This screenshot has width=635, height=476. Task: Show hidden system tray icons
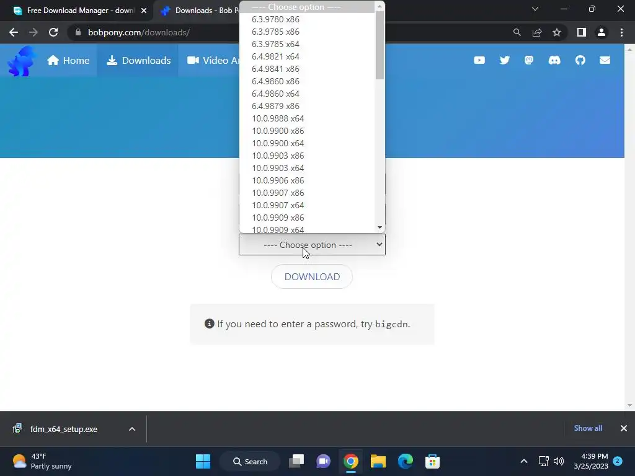(523, 461)
